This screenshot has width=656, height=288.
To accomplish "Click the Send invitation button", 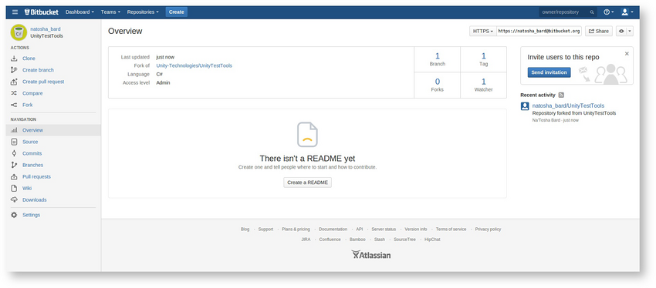I will point(549,72).
